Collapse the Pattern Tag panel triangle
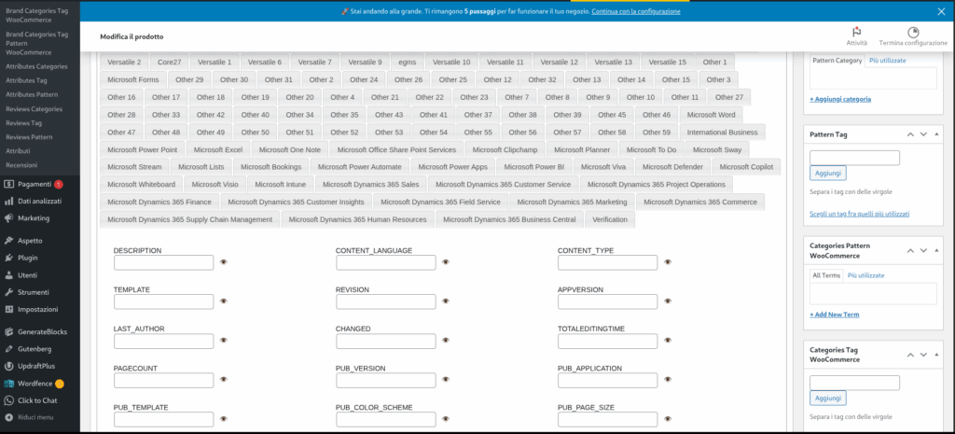The height and width of the screenshot is (434, 955). [936, 134]
